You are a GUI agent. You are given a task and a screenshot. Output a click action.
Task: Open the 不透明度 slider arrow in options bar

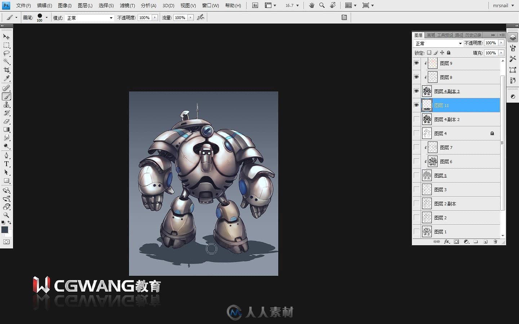(155, 17)
